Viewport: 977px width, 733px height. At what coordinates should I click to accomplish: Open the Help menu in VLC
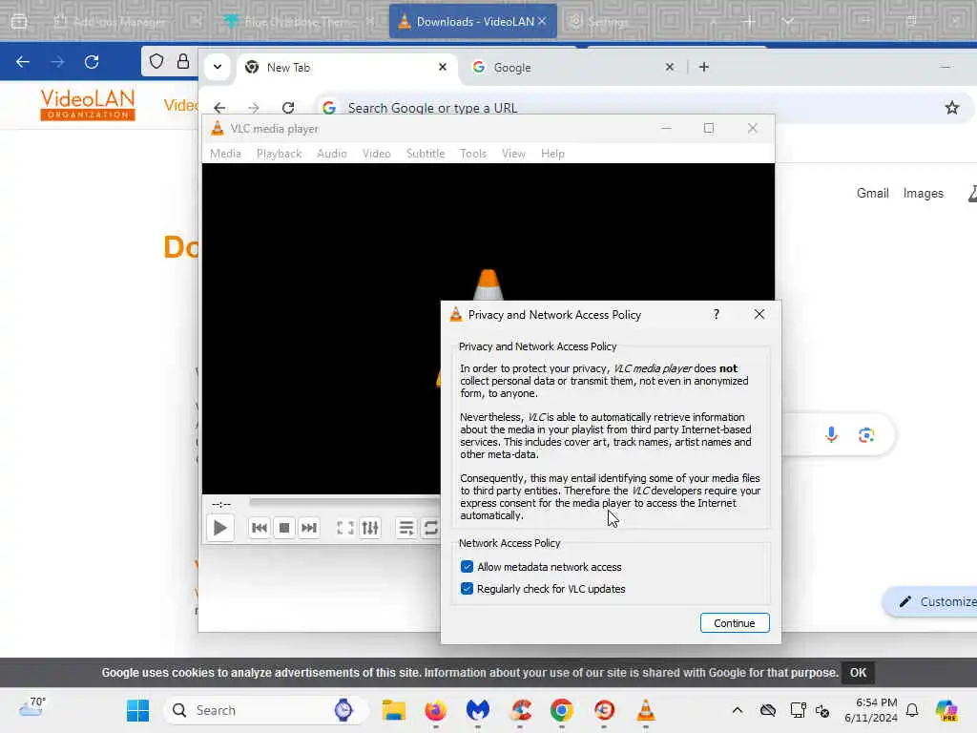(x=552, y=154)
